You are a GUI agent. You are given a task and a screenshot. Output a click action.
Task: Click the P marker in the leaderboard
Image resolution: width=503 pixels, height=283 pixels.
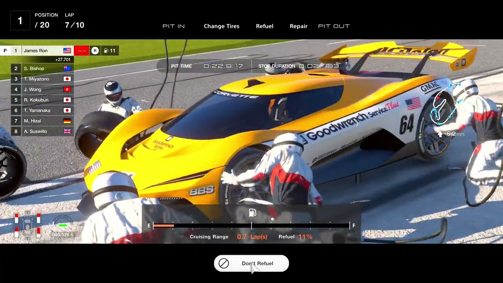(5, 51)
